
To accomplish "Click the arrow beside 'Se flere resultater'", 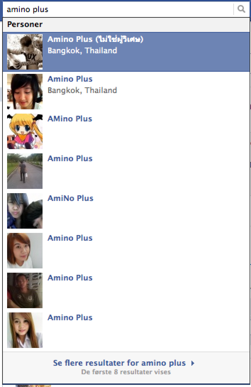I will (x=193, y=363).
